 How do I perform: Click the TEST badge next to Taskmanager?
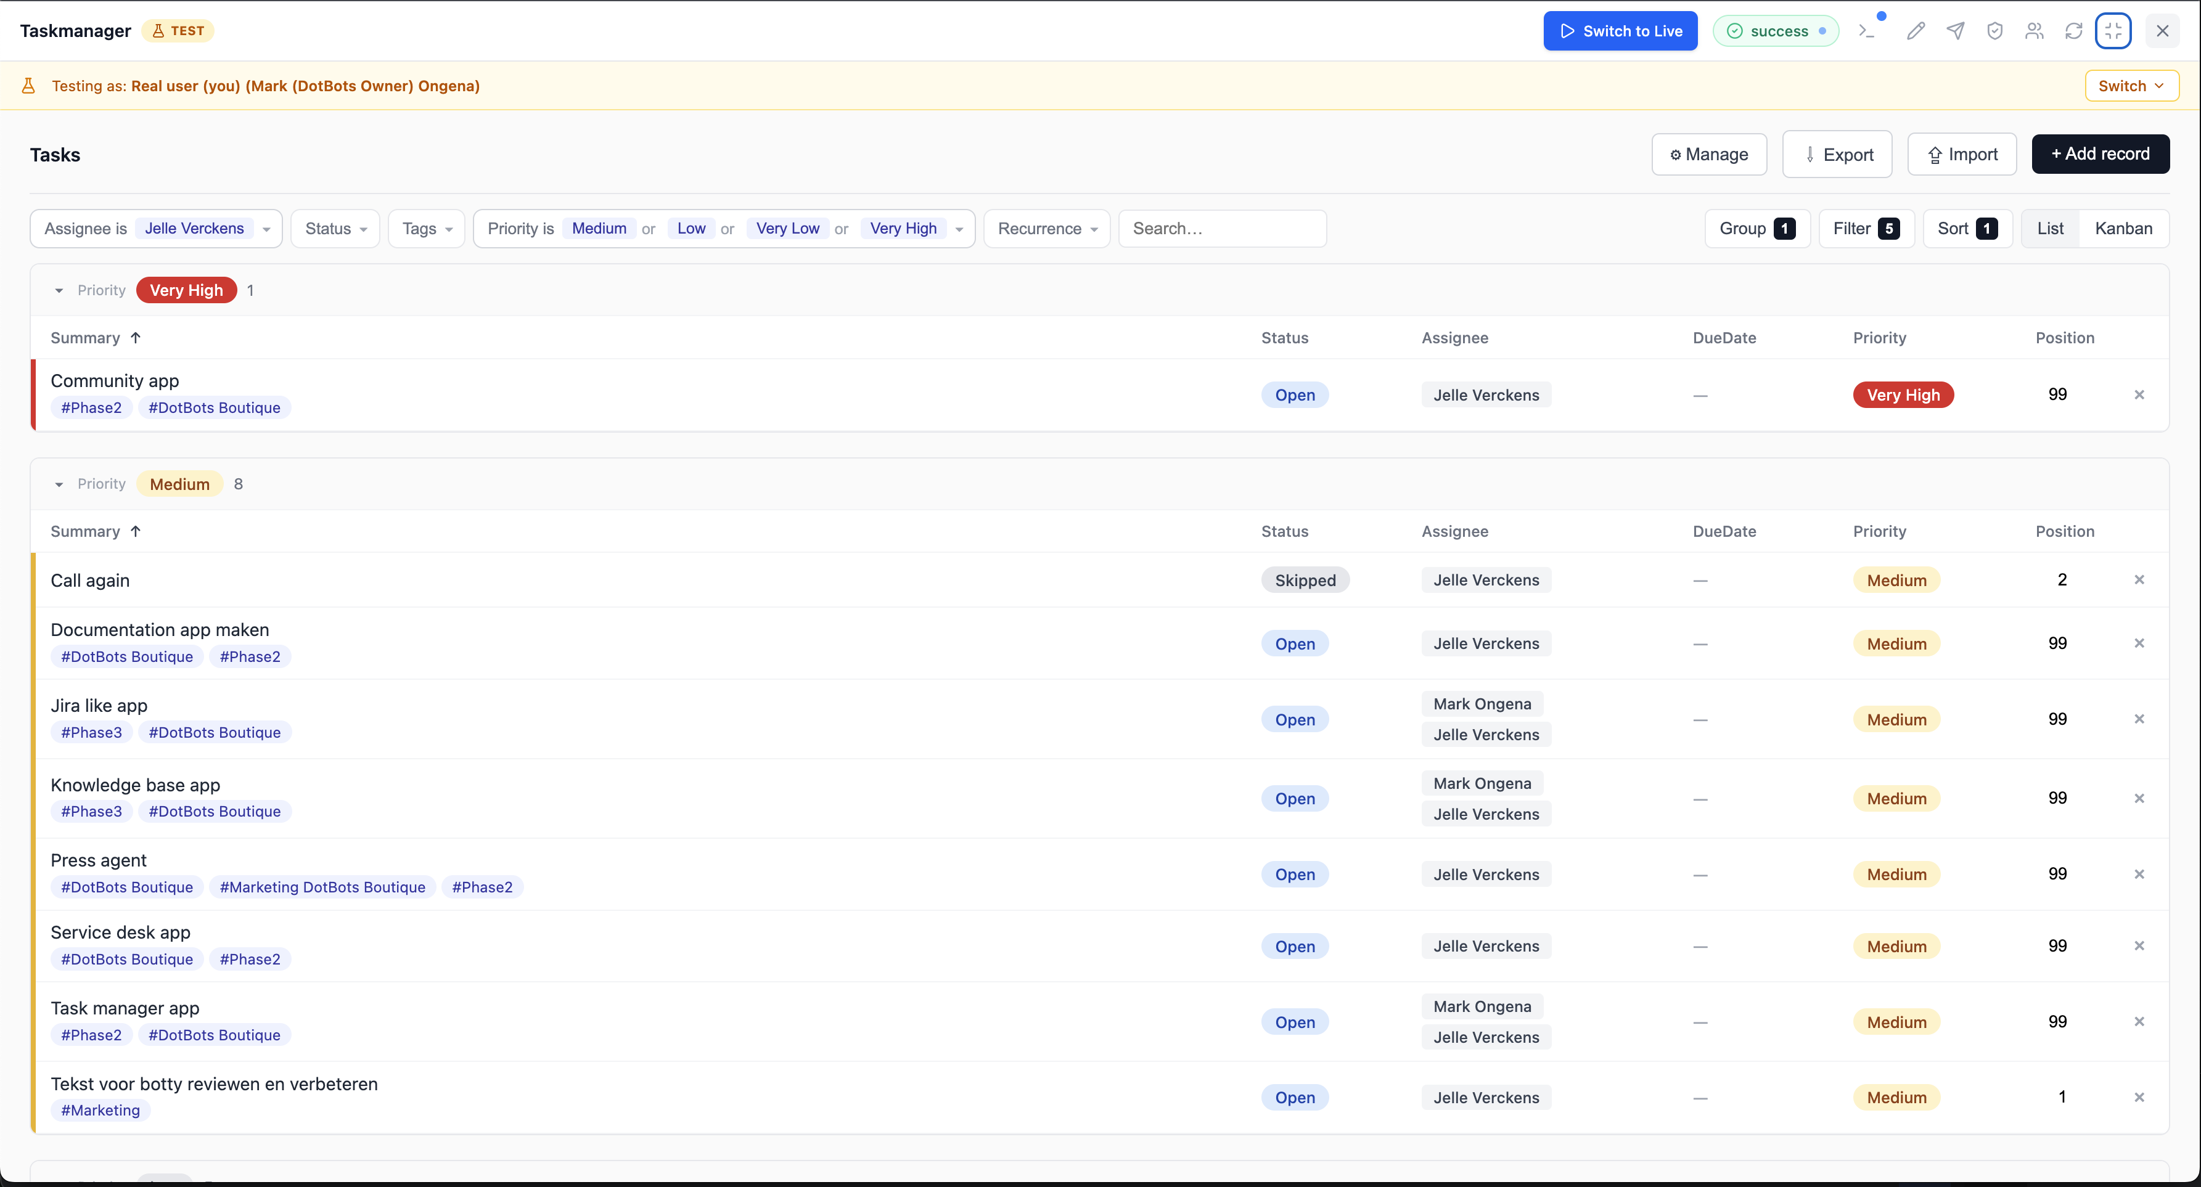[178, 31]
